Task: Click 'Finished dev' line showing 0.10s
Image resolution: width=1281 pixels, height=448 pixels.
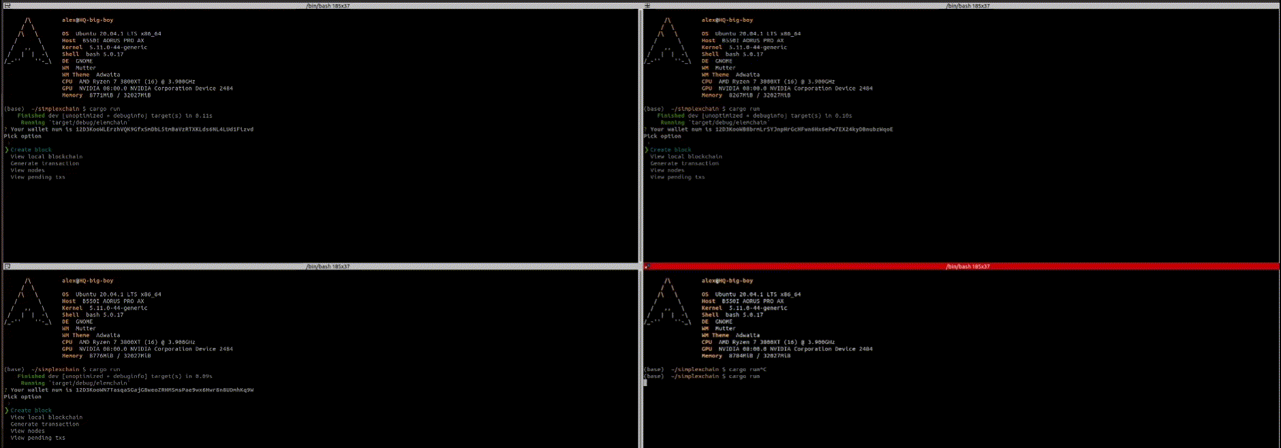Action: [x=754, y=116]
